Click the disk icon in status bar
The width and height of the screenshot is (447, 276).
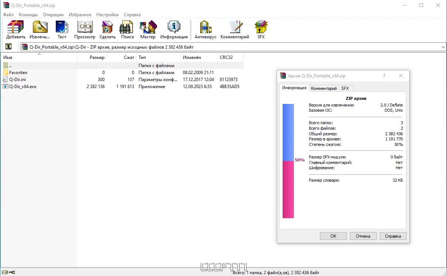point(5,273)
